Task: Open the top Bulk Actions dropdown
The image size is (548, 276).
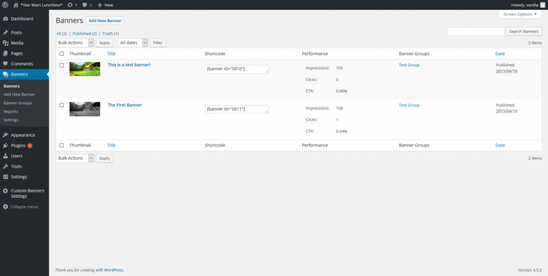Action: 75,42
